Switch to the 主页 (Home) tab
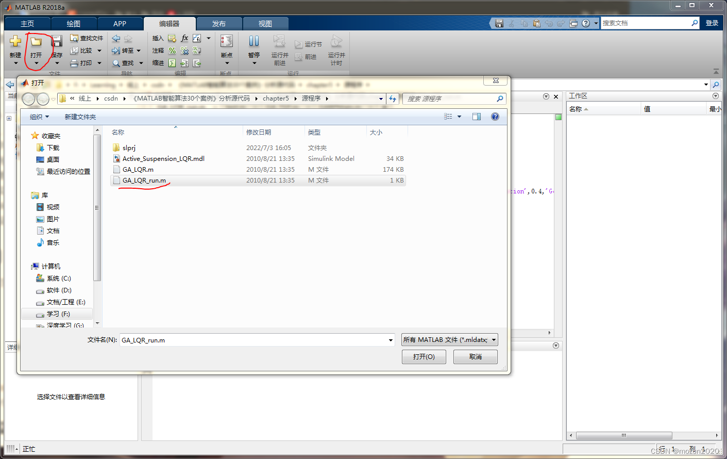727x459 pixels. click(x=27, y=24)
